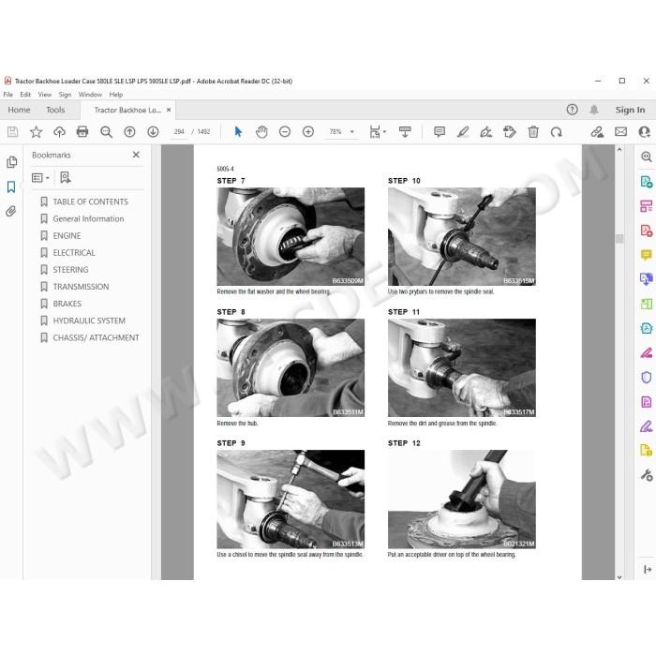Zoom out with the minus icon
The width and height of the screenshot is (656, 656).
[285, 132]
